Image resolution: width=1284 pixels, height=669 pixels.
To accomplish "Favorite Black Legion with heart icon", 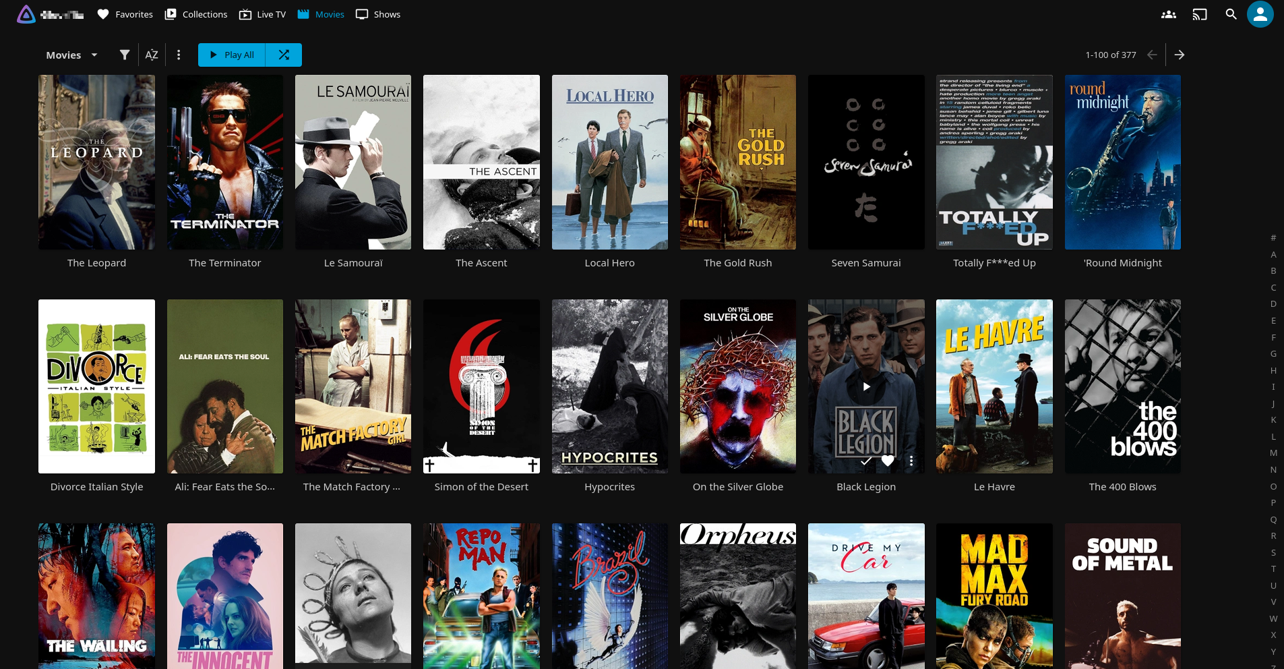I will pyautogui.click(x=888, y=461).
